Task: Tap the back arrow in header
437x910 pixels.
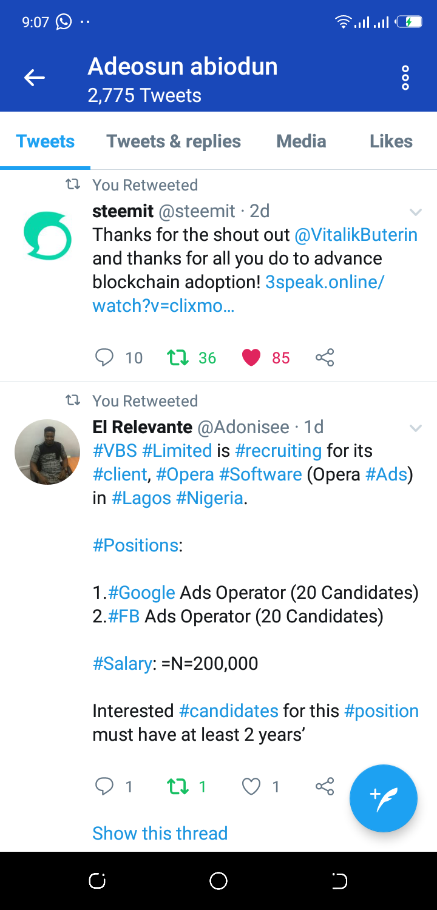Action: 35,78
